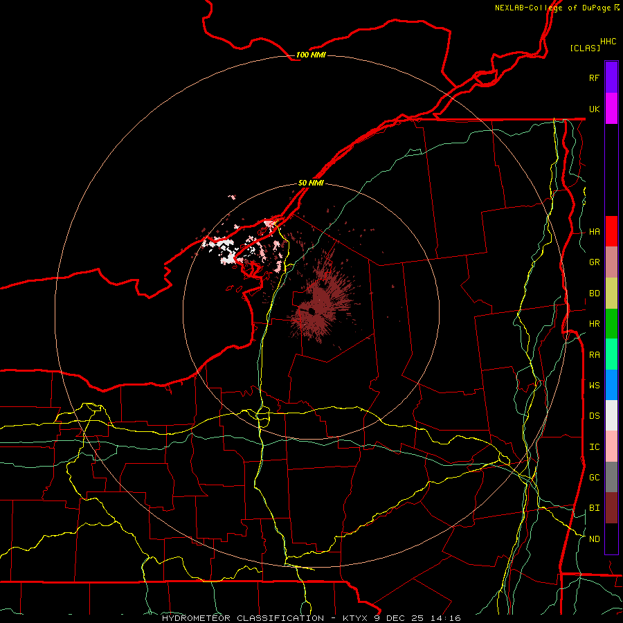The width and height of the screenshot is (623, 623).
Task: Click the HR green legend swatch
Action: (611, 323)
